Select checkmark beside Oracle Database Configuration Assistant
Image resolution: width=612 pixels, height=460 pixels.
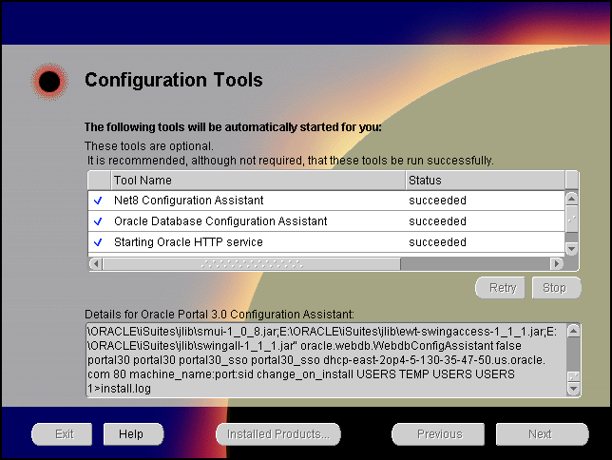click(98, 221)
